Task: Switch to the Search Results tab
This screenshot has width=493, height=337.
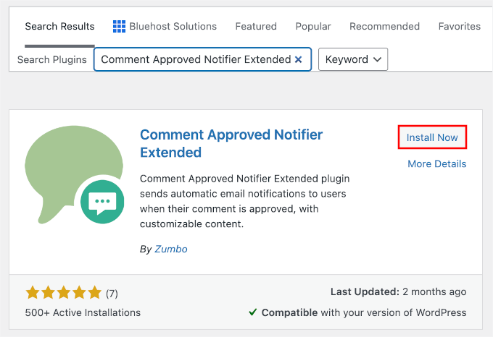Action: point(59,26)
